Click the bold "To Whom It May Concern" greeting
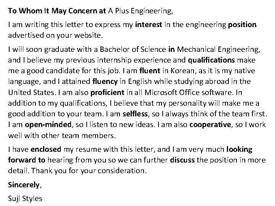The height and width of the screenshot is (206, 275). pos(53,10)
